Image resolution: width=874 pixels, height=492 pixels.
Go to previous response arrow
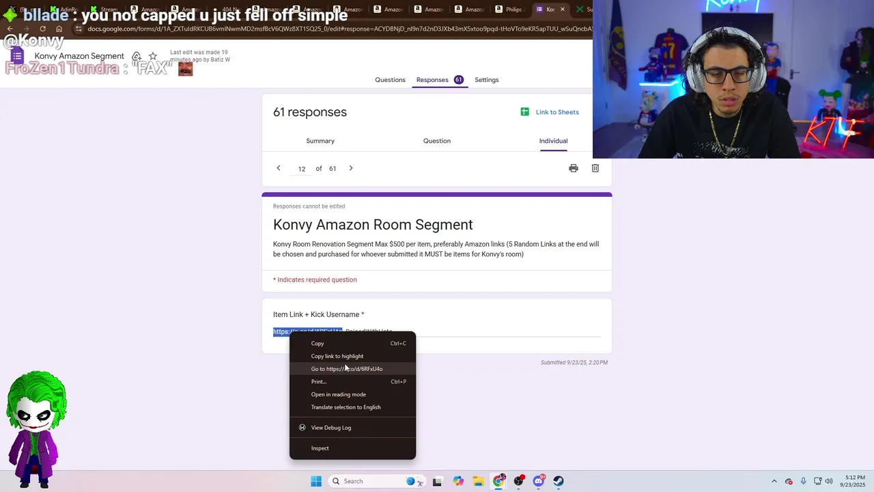click(x=278, y=168)
